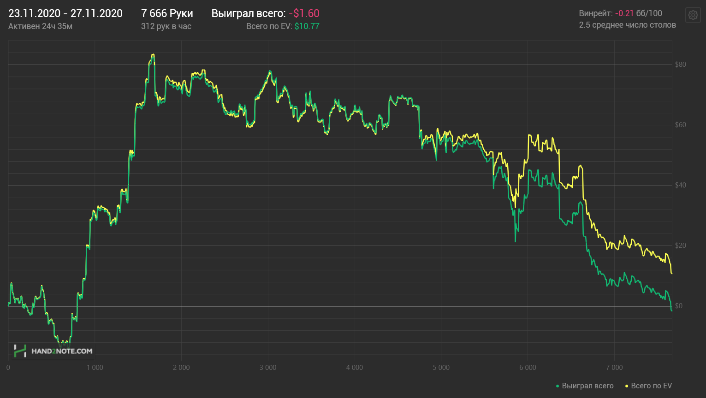Screen dimensions: 706x398
Task: Toggle the "Выиграл всего" green legend series
Action: [585, 386]
